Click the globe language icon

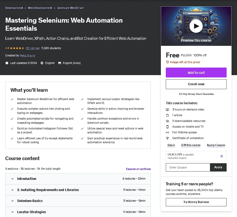(42, 63)
